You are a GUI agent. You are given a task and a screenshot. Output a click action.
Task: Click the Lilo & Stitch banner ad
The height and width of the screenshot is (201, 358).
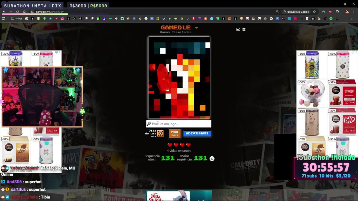click(x=179, y=196)
